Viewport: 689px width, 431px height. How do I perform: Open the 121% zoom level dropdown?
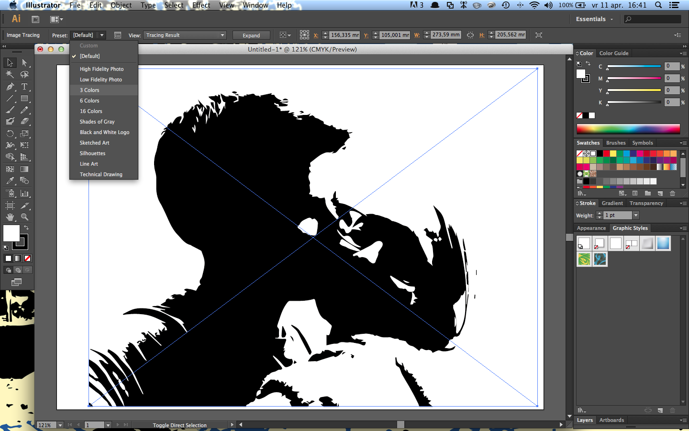click(60, 425)
